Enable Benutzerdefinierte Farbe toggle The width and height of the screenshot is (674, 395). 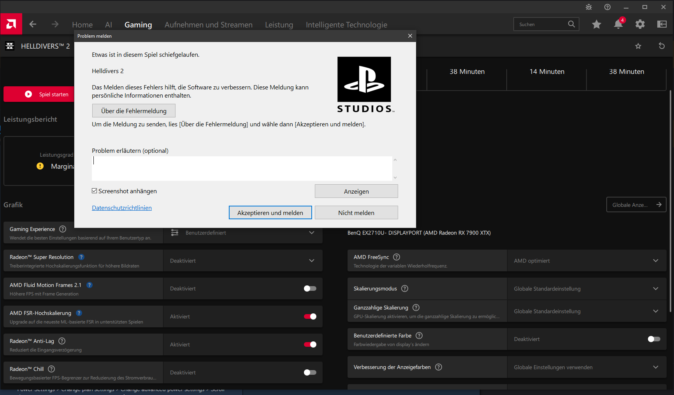(x=654, y=339)
